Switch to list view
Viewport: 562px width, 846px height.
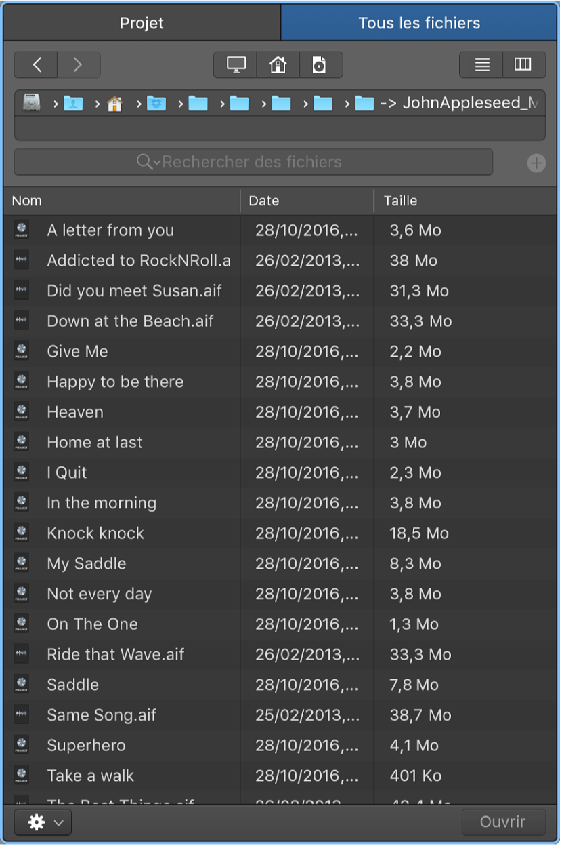[x=481, y=65]
